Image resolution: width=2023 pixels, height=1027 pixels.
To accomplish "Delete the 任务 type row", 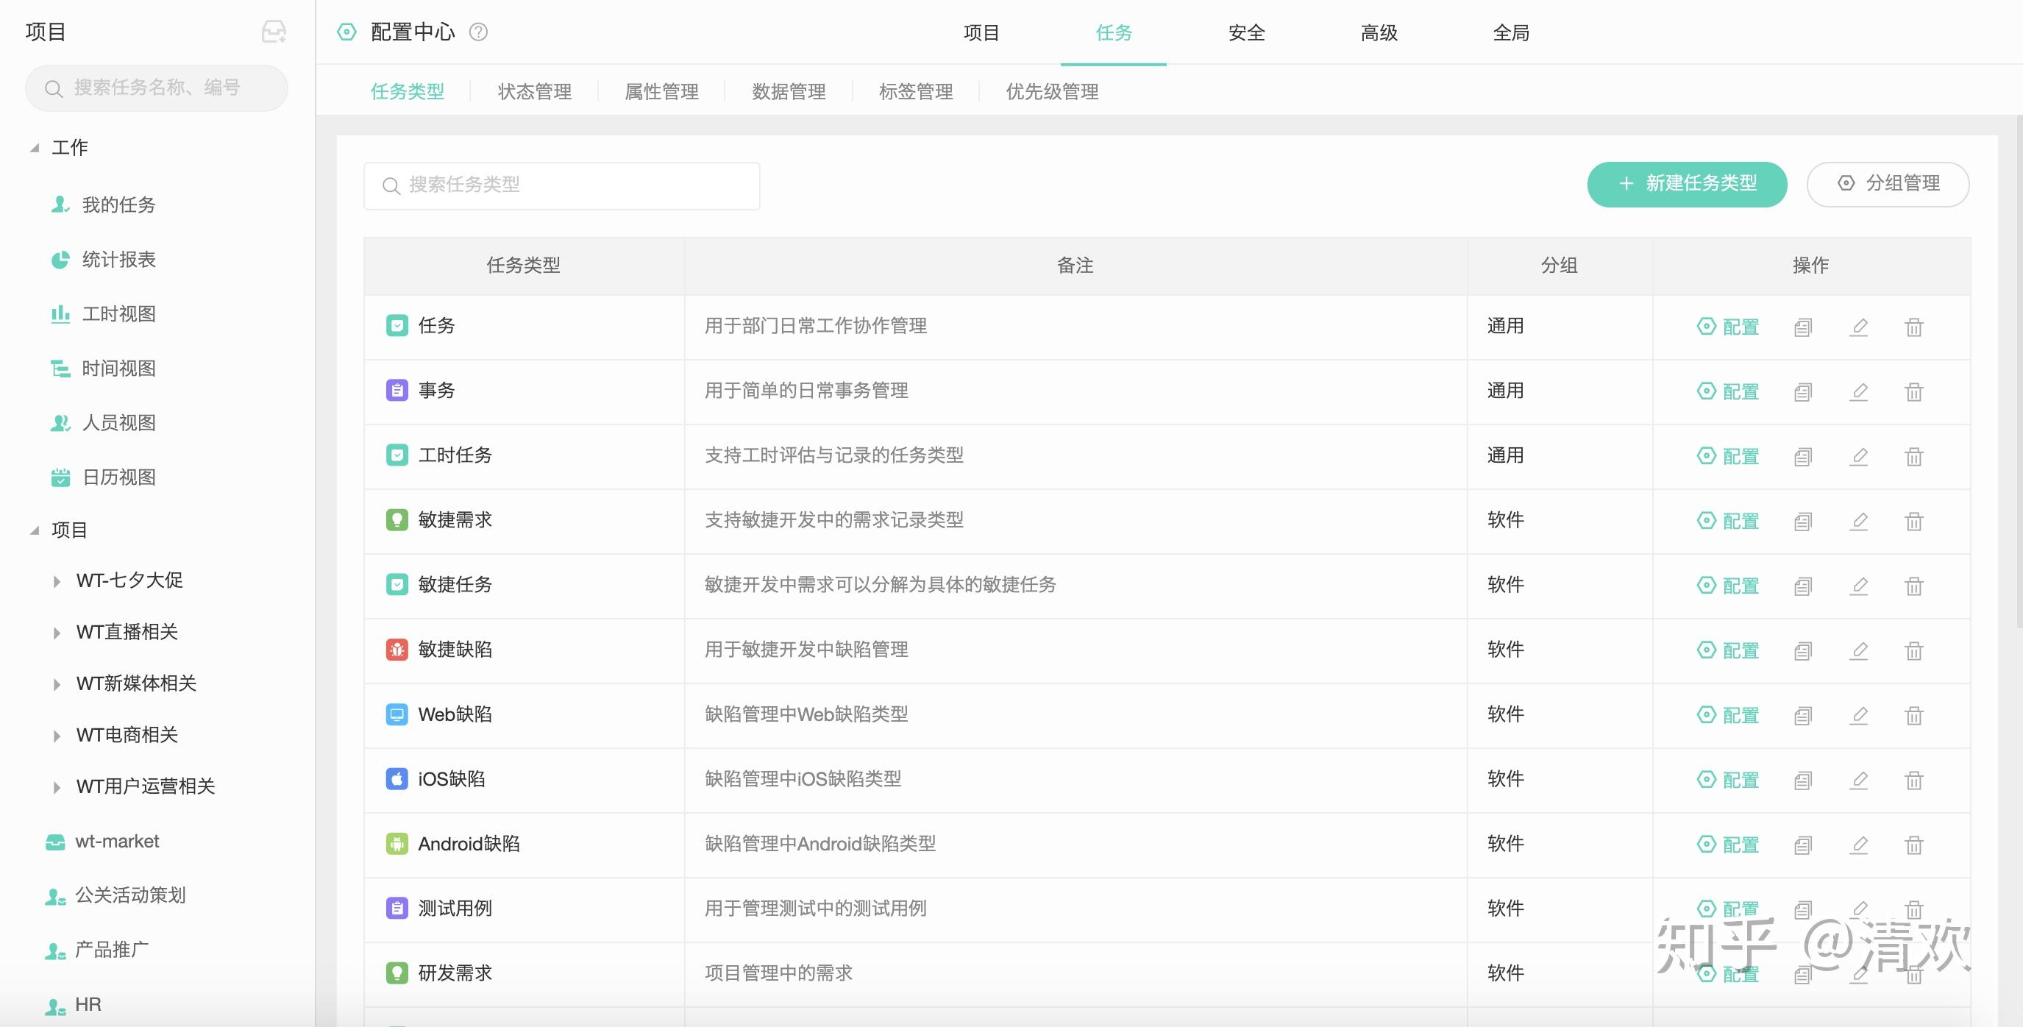I will tap(1914, 327).
